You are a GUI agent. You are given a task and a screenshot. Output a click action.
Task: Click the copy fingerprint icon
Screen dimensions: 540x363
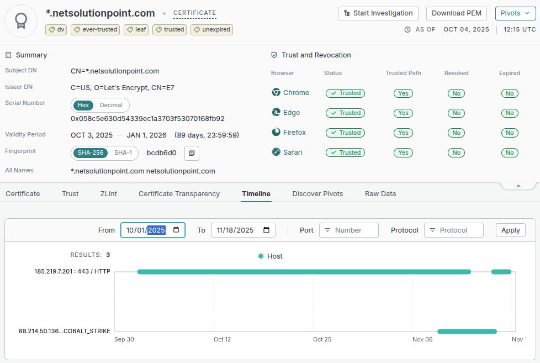click(x=192, y=153)
